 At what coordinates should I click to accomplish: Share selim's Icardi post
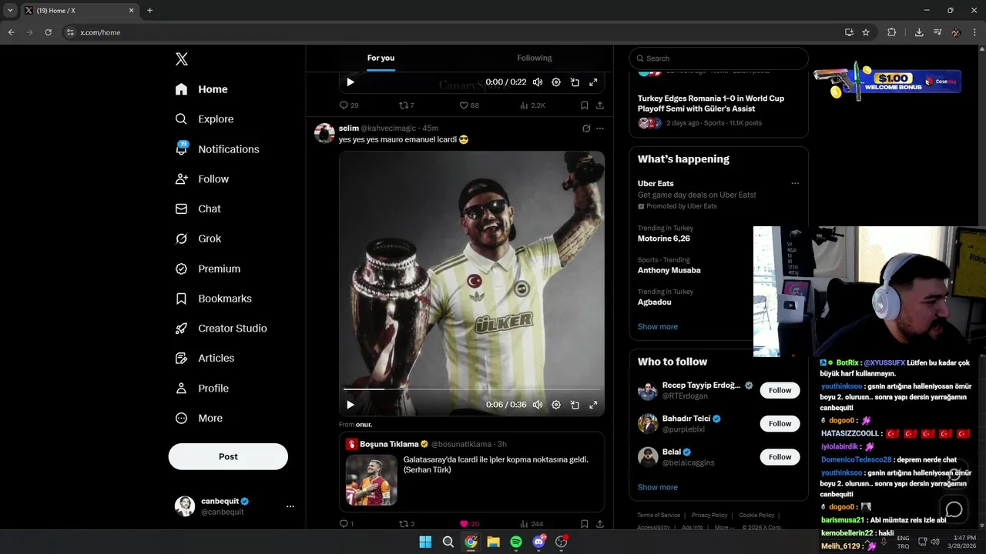pyautogui.click(x=600, y=524)
